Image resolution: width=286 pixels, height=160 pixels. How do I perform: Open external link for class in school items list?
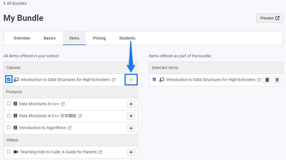click(x=114, y=80)
